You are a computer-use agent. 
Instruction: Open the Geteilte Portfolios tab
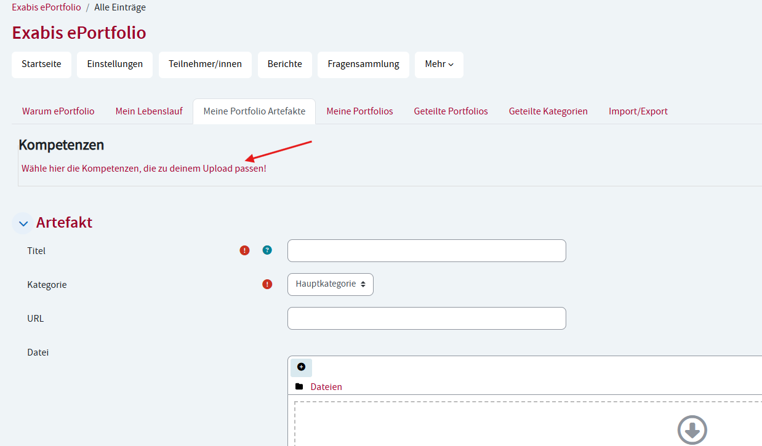coord(451,111)
